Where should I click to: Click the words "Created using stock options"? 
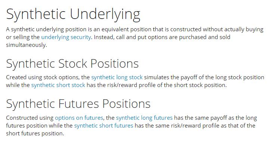point(43,77)
